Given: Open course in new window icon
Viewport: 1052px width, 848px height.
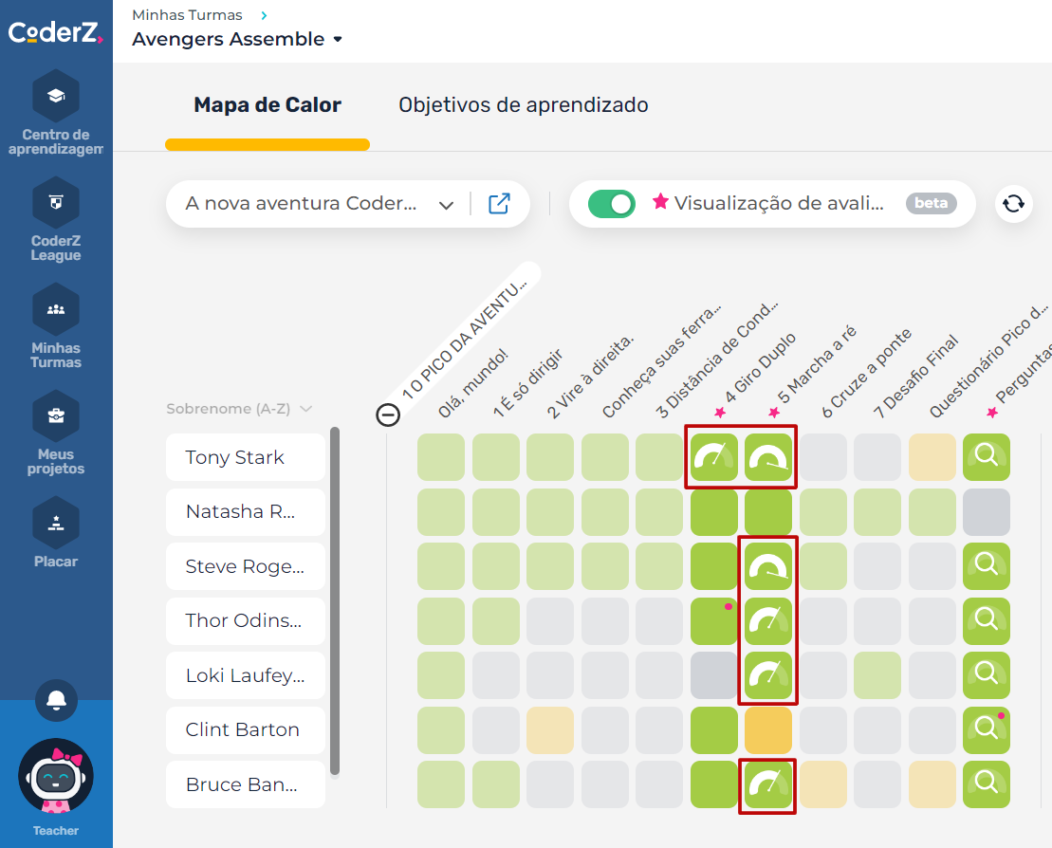Looking at the screenshot, I should [499, 204].
